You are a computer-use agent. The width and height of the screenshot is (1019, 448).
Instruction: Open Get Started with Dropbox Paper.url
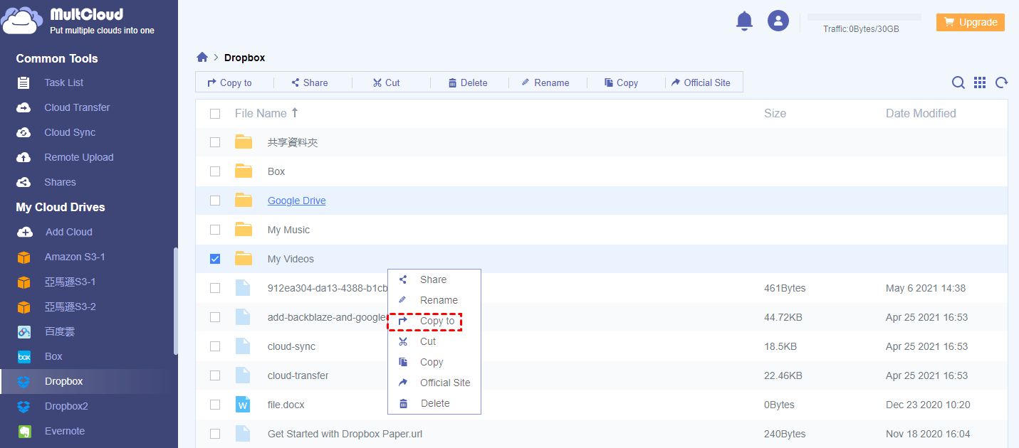click(345, 434)
